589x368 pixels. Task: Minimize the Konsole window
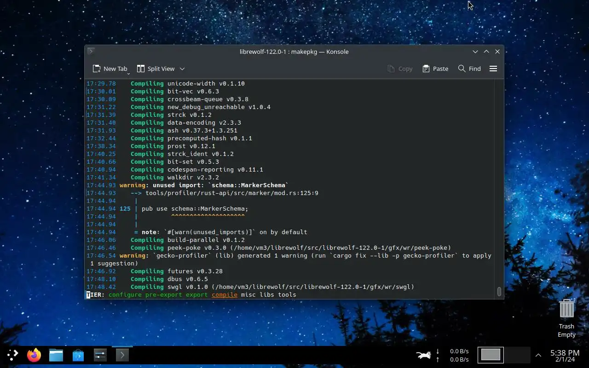tap(475, 52)
